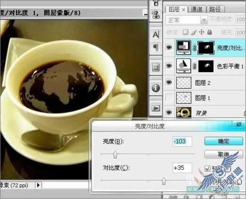
Task: Open the 正常 blend mode dropdown
Action: [187, 20]
